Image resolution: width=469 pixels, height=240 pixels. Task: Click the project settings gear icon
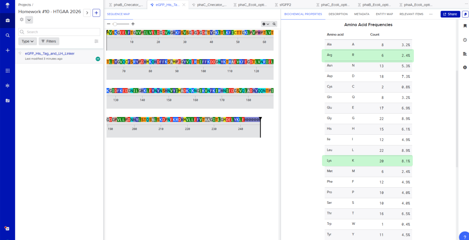tap(21, 20)
